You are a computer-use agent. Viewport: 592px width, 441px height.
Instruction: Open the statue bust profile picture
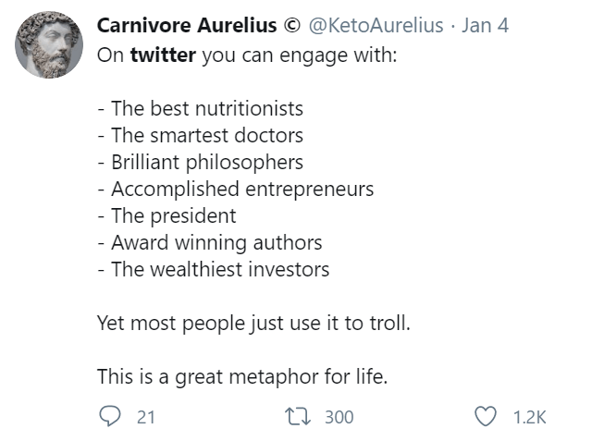tap(49, 45)
